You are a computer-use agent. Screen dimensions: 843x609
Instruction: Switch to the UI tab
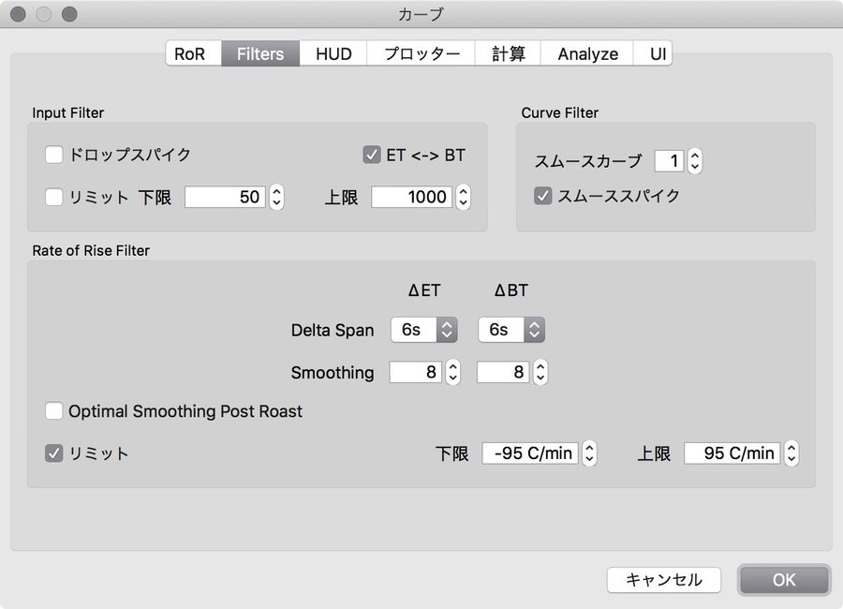click(x=653, y=53)
